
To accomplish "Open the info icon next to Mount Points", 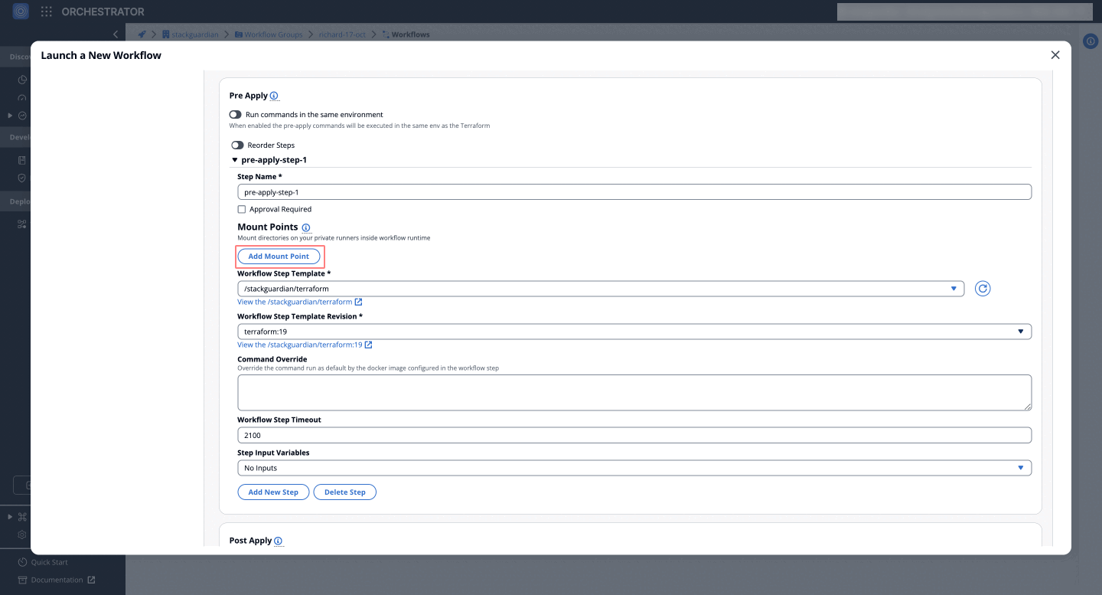I will (305, 227).
